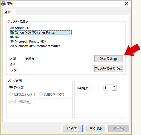Cancel the dialog with キャンセル
141x135 pixels.
(95, 128)
